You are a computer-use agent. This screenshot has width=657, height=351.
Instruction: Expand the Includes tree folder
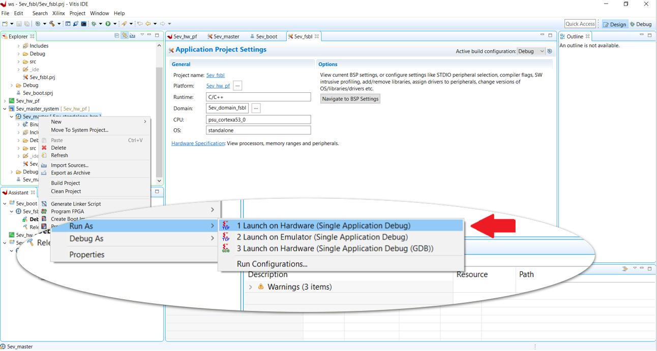(19, 46)
